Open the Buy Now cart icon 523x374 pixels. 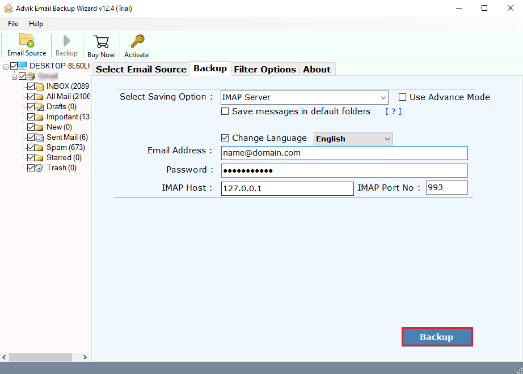point(101,42)
